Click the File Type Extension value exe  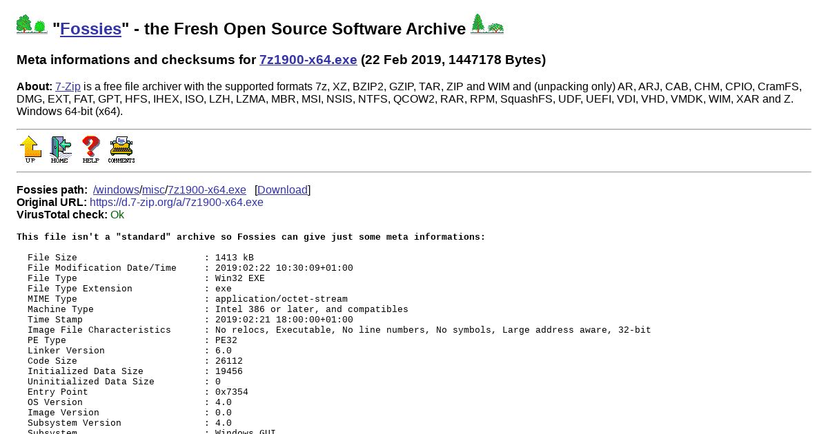pyautogui.click(x=224, y=289)
